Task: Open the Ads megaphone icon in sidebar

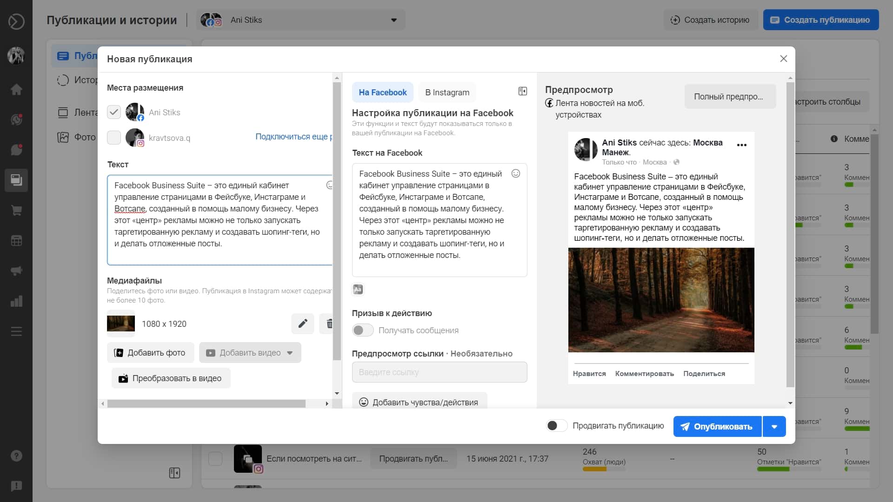Action: click(x=16, y=271)
